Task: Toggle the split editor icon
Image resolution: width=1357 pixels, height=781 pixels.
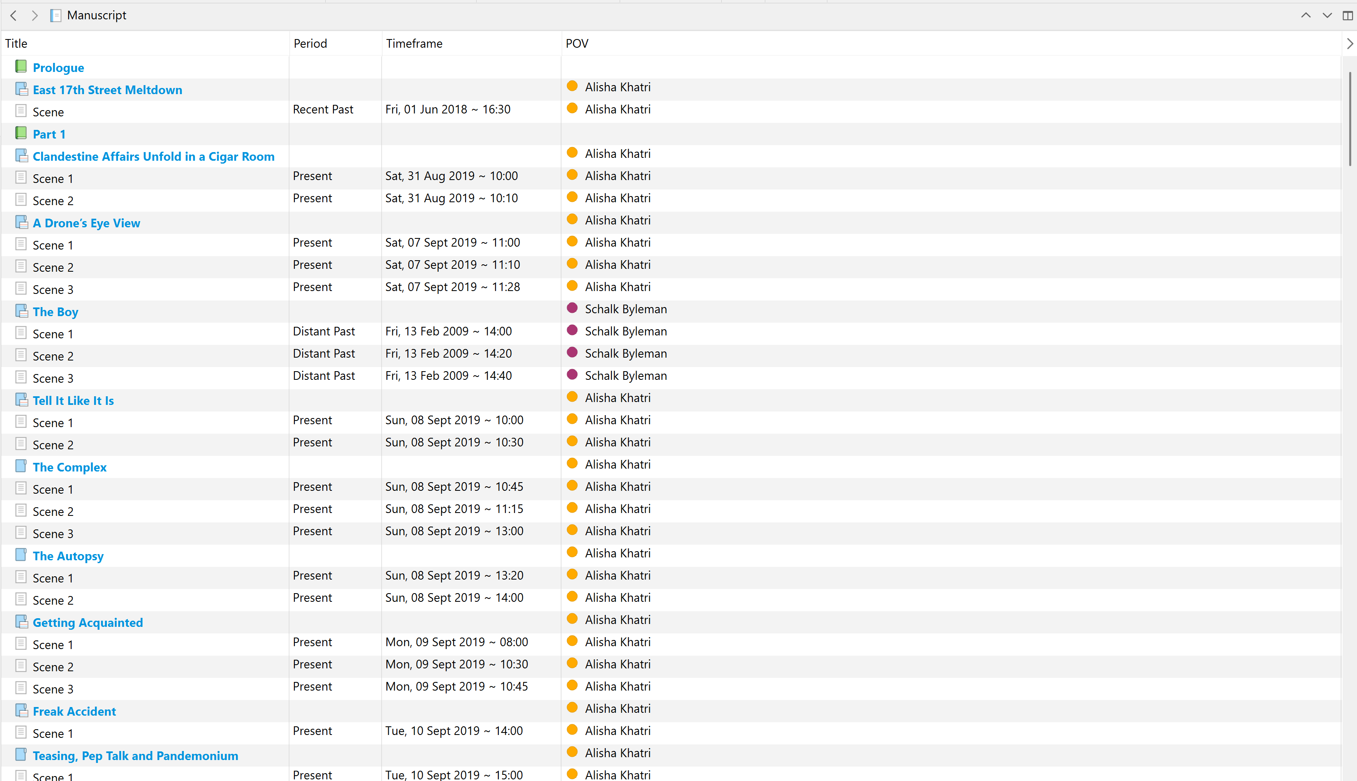Action: (1348, 16)
